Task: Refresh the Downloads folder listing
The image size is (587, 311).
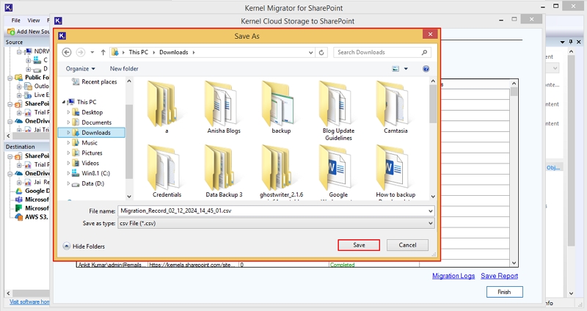Action: (322, 53)
